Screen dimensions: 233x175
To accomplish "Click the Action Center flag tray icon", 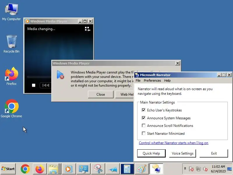I will pos(191,169).
